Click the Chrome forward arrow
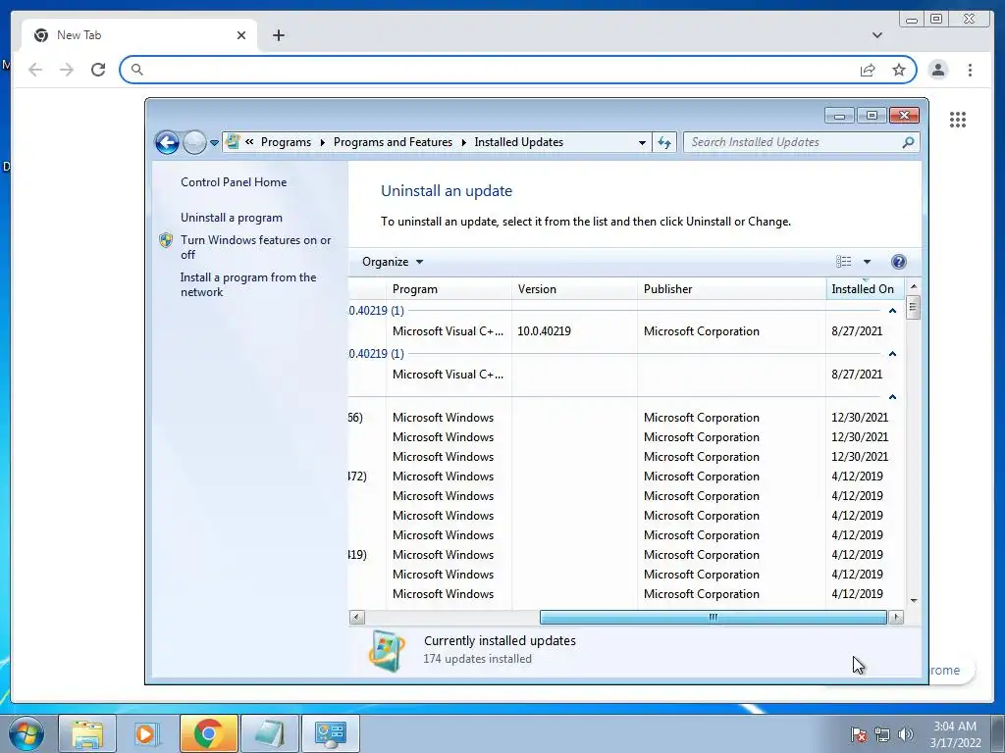Image resolution: width=1005 pixels, height=753 pixels. 67,70
